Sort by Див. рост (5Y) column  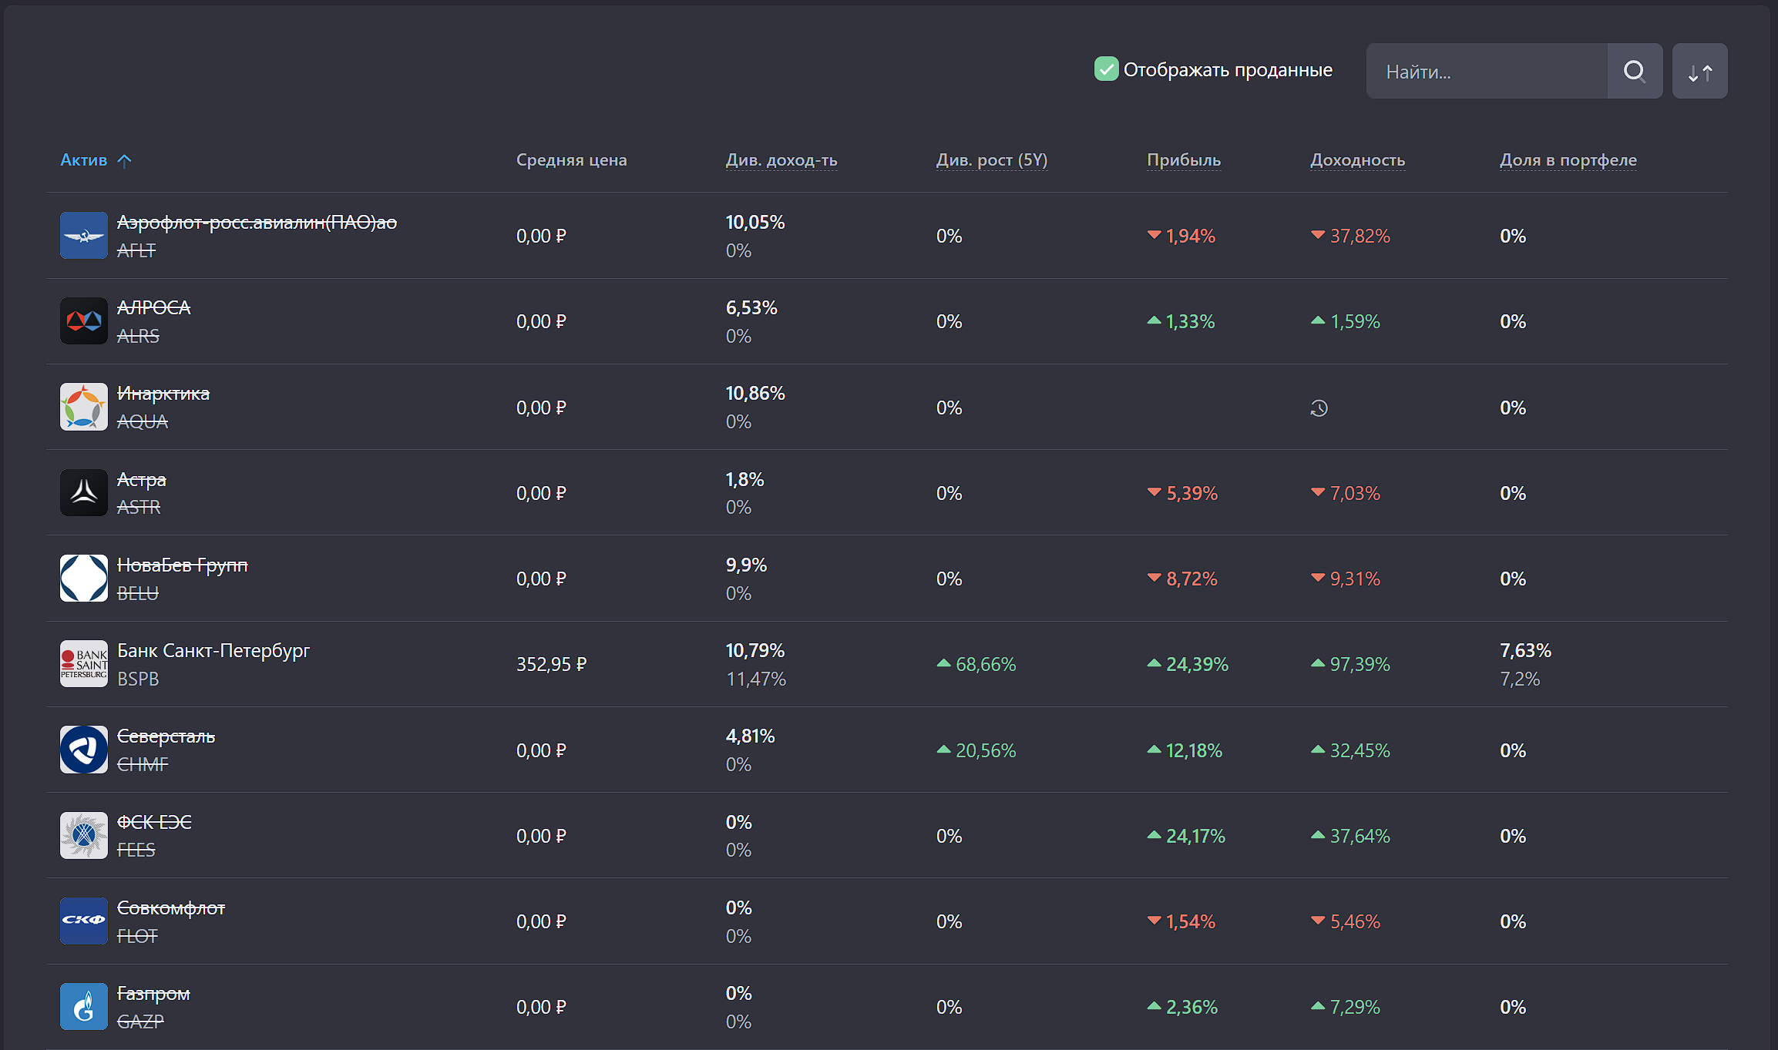pos(992,159)
